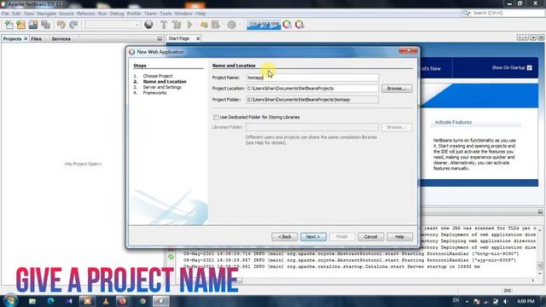Close the Start Page tab
The height and width of the screenshot is (307, 546).
(198, 38)
